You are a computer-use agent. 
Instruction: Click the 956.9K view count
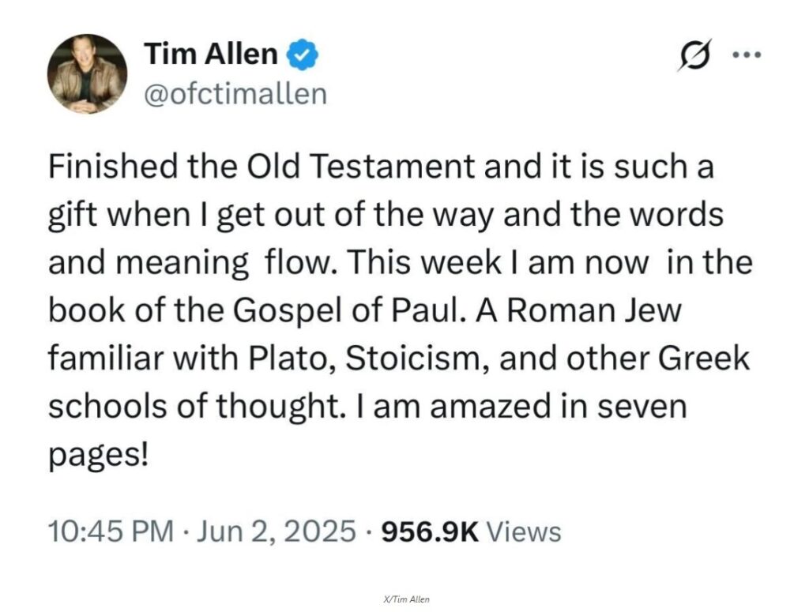[430, 531]
